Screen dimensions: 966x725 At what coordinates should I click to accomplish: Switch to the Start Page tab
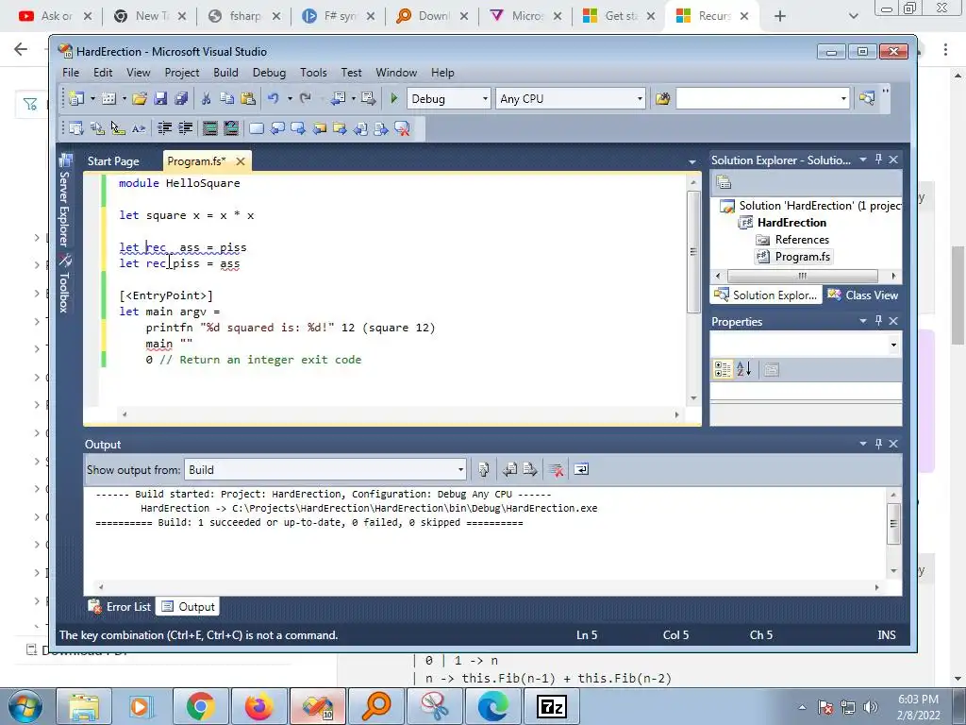pyautogui.click(x=113, y=160)
